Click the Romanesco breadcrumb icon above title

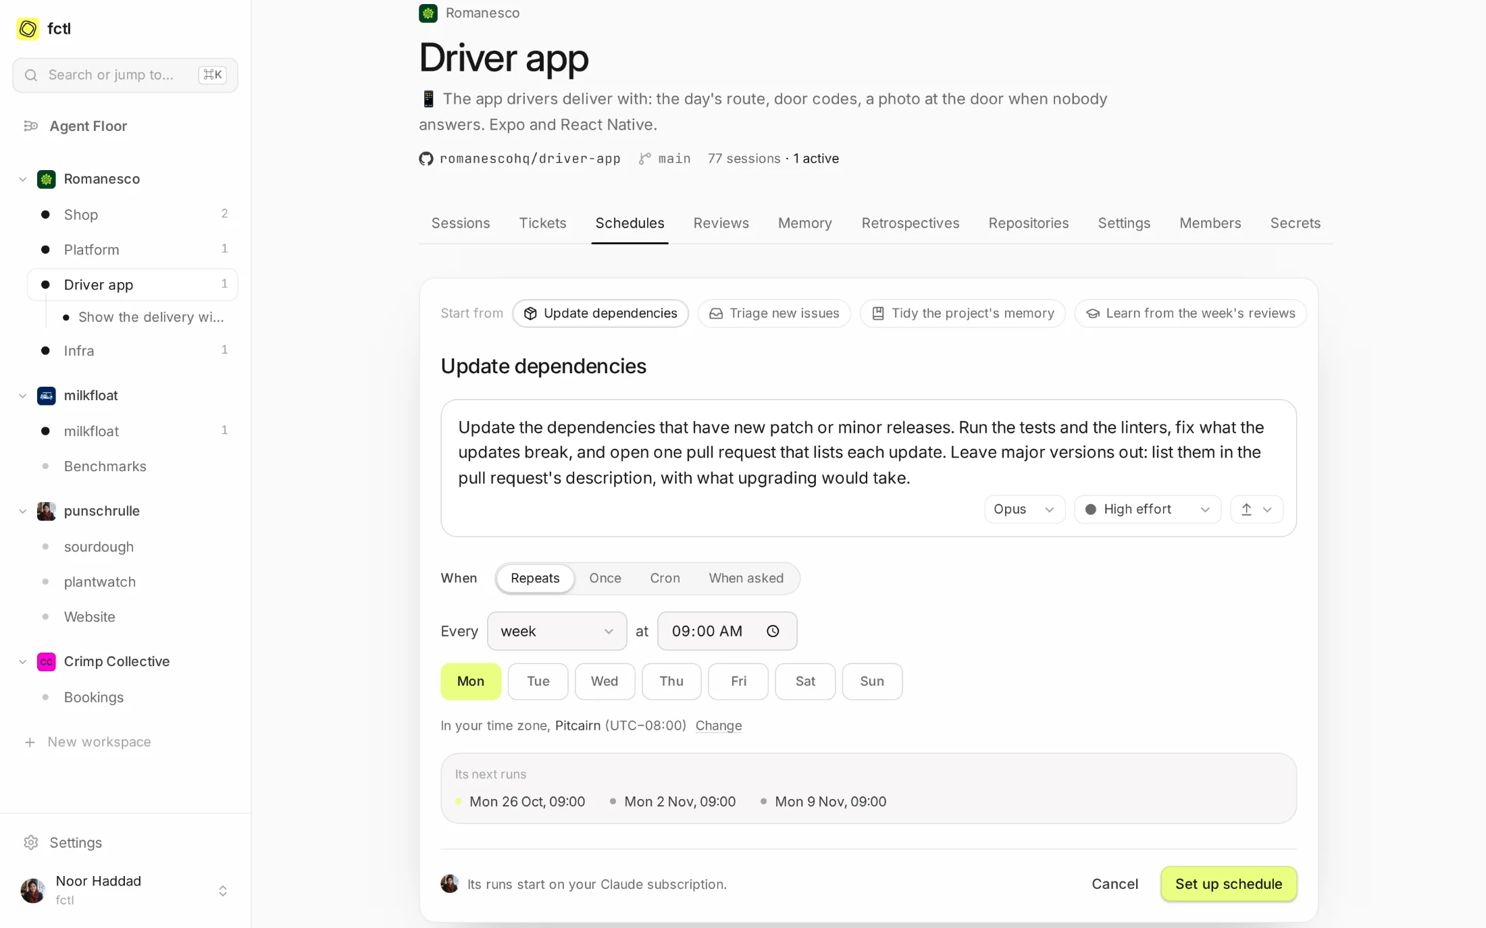[428, 13]
